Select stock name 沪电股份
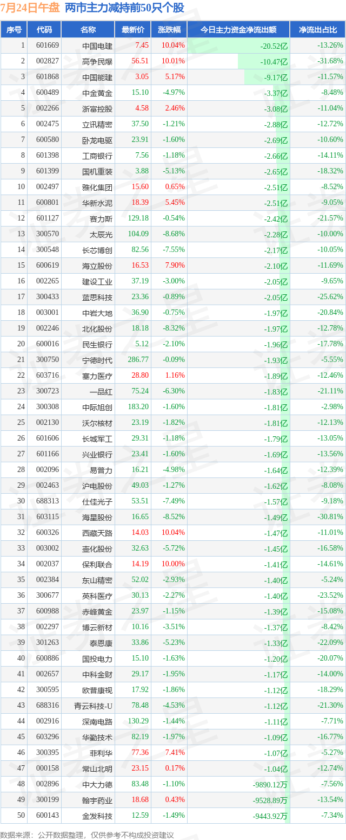 click(97, 486)
